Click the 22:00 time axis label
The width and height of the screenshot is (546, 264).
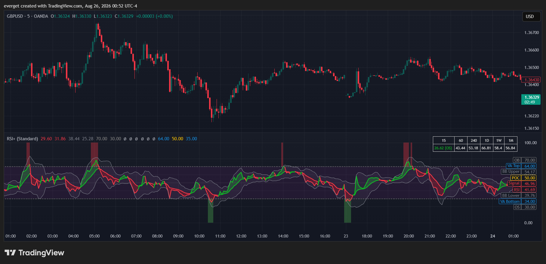[451, 236]
